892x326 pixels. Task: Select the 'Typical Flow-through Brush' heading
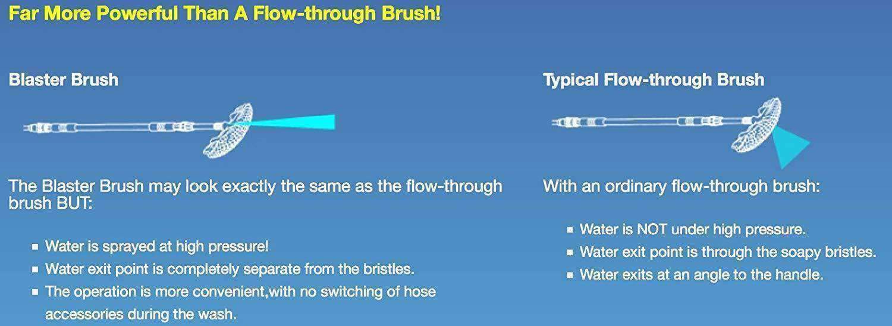(654, 80)
